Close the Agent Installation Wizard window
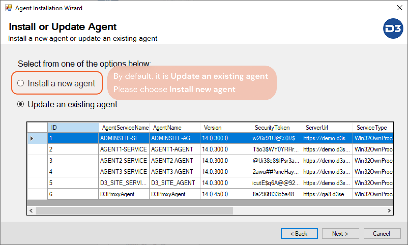Image resolution: width=408 pixels, height=245 pixels. point(400,8)
